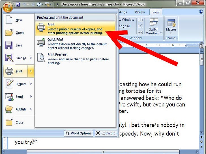The image size is (206, 154).
Task: Click the Prepare checklist icon
Action: point(9,83)
